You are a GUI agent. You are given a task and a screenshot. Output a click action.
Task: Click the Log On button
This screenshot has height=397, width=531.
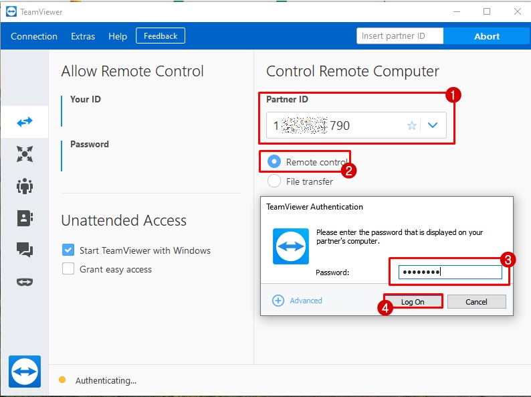coord(413,301)
